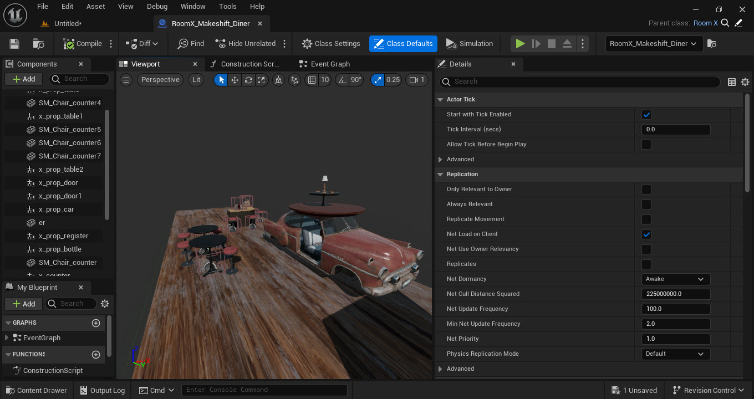Add a new function with plus icon
Image resolution: width=754 pixels, height=399 pixels.
pos(96,355)
